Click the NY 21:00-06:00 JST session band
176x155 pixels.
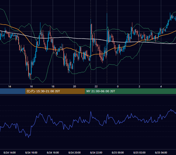(130, 91)
